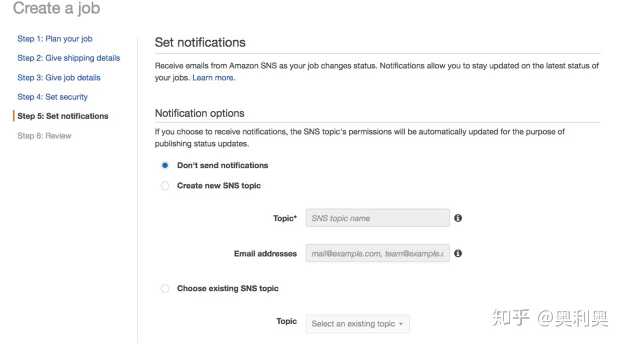Click the Create a job page title
Screen dimensions: 624x343
(x=56, y=9)
